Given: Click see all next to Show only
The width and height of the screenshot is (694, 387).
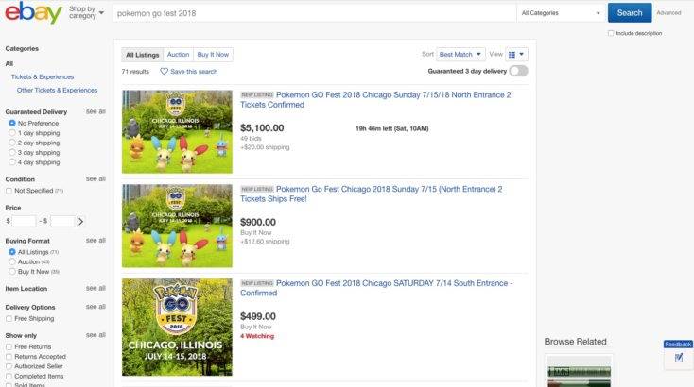Looking at the screenshot, I should [x=95, y=335].
